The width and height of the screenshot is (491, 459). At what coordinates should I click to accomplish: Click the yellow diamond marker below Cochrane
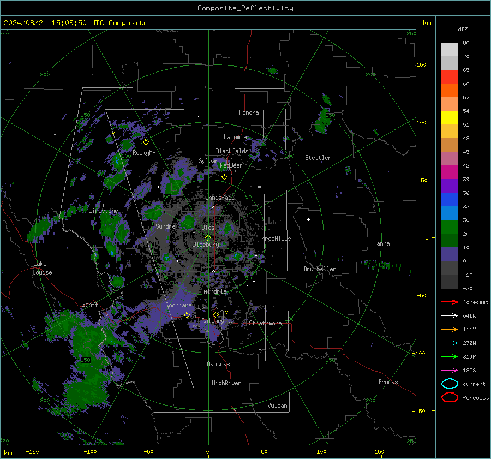pos(187,315)
